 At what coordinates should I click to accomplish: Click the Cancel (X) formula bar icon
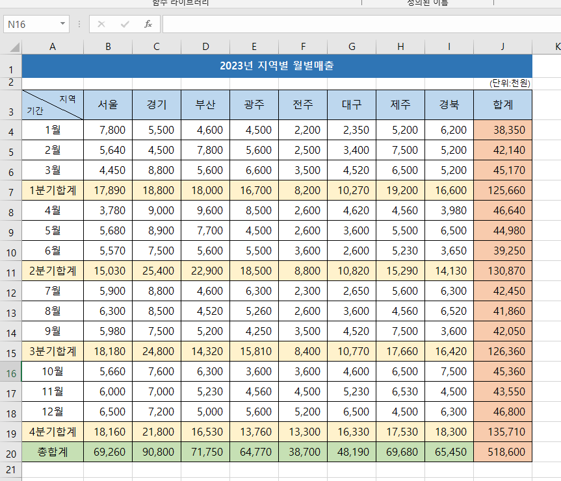(x=101, y=24)
